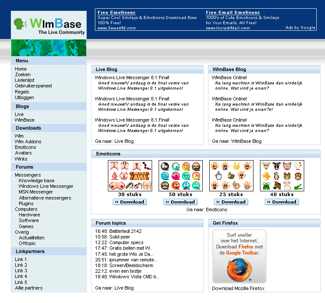Open the het grote Wis Je Da.. topic
Viewport: 325px width, 303px height.
[124, 254]
